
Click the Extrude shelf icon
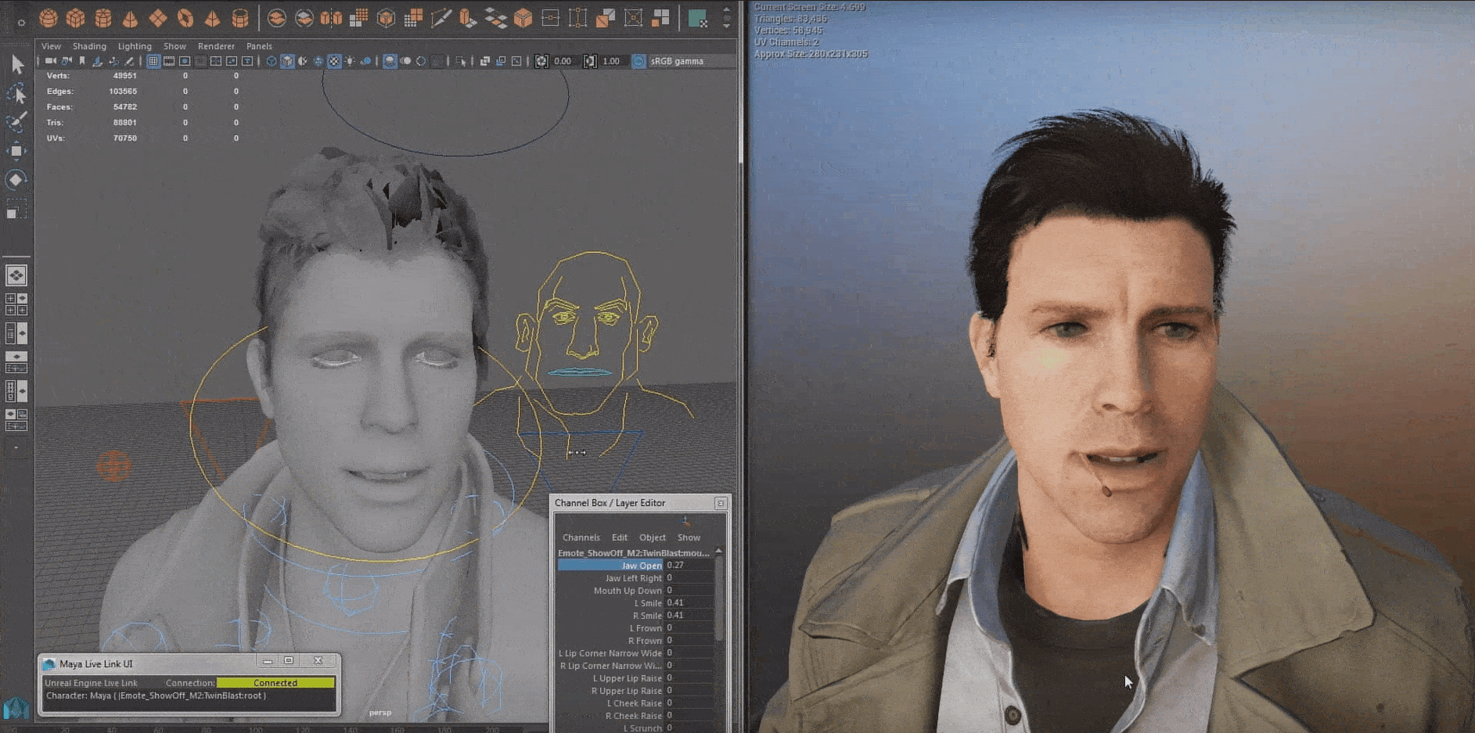tap(468, 18)
